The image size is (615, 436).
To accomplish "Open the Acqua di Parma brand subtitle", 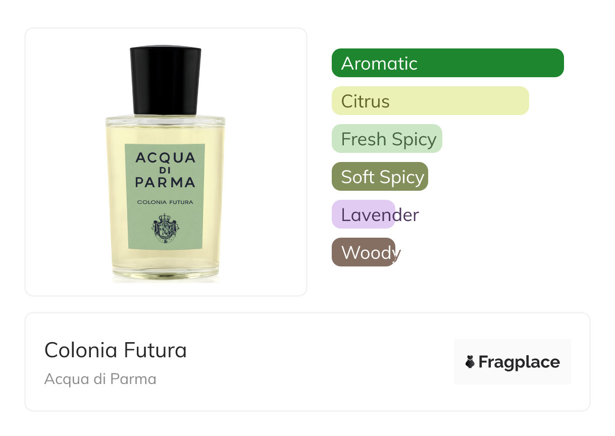I will [100, 379].
